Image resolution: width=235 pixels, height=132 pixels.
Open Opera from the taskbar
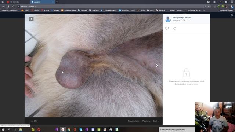point(39,129)
